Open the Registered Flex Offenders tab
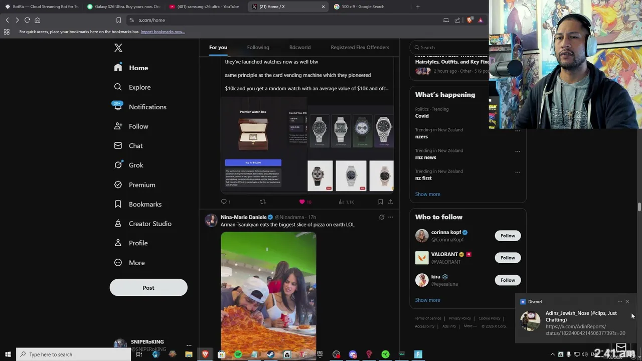The height and width of the screenshot is (361, 642). pyautogui.click(x=360, y=47)
